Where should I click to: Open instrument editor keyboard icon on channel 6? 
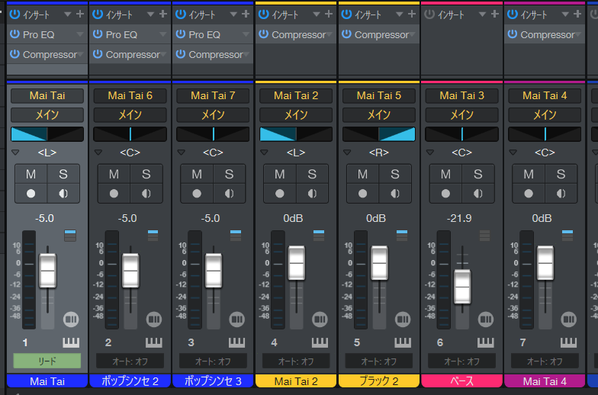tap(485, 342)
